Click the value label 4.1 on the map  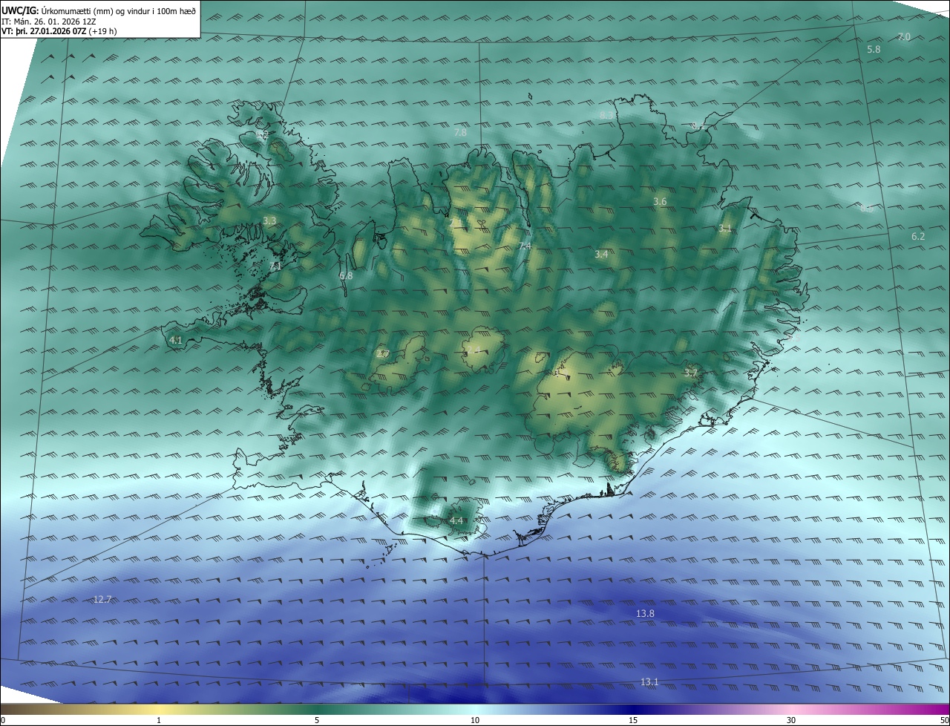pos(176,340)
